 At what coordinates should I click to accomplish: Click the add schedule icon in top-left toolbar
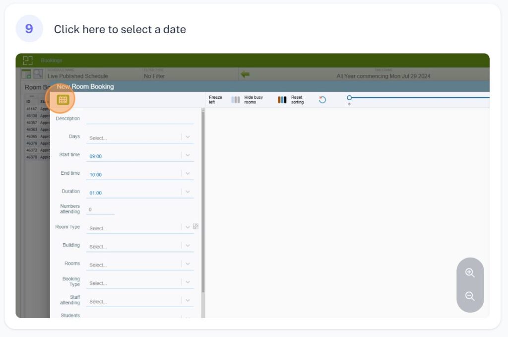pos(26,74)
